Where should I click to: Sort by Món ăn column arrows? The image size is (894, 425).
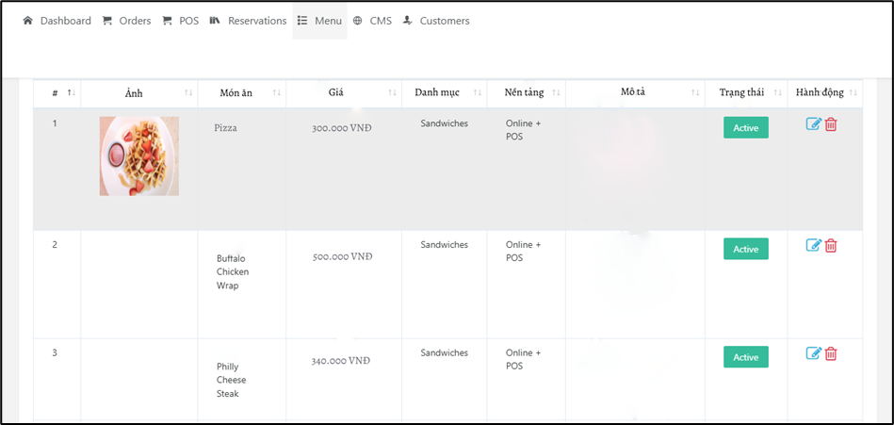tap(277, 92)
